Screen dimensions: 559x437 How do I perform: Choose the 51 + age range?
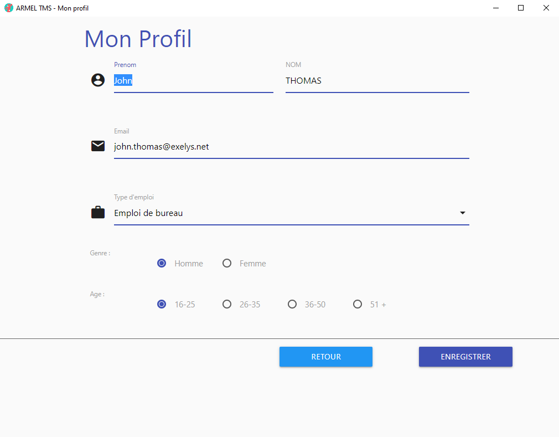358,304
